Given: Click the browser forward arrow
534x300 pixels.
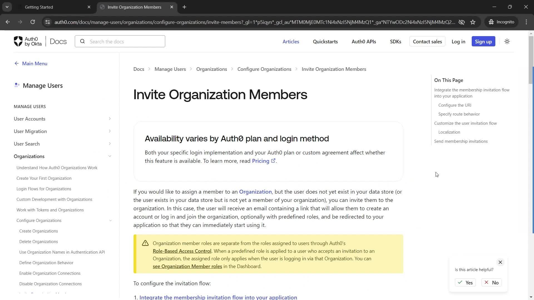Looking at the screenshot, I should [20, 22].
